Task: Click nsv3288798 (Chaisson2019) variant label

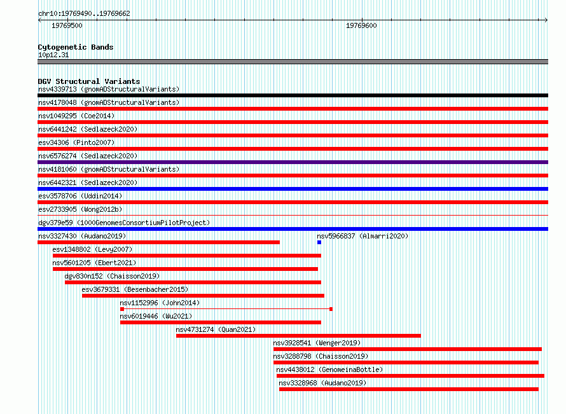Action: point(321,356)
